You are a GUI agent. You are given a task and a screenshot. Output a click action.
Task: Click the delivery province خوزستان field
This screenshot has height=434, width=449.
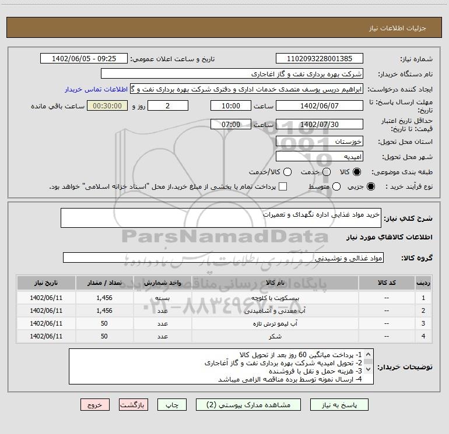[320, 141]
